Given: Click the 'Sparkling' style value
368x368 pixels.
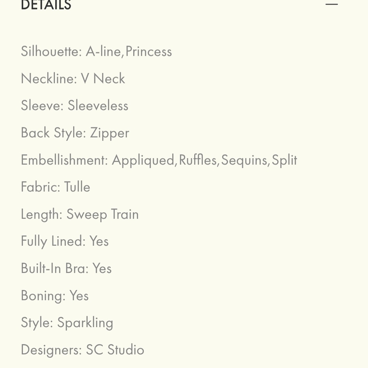Looking at the screenshot, I should pos(85,323).
